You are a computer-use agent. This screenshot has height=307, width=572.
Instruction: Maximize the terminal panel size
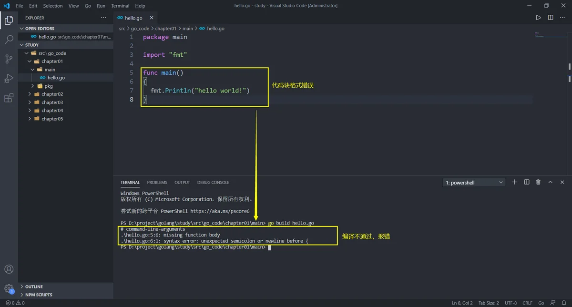point(551,182)
